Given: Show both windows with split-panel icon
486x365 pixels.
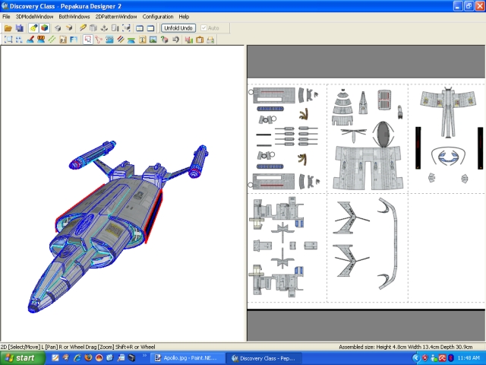Looking at the screenshot, I should coord(140,28).
